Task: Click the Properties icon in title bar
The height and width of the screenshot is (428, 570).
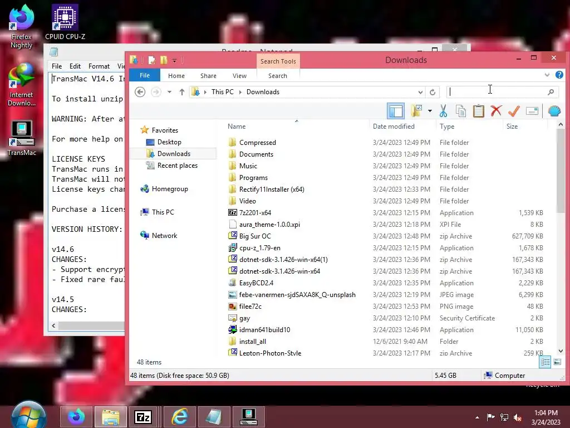Action: click(152, 60)
